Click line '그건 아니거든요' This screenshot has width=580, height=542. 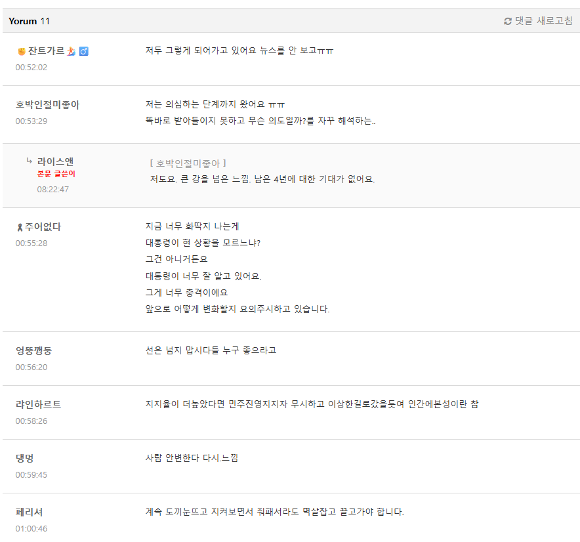176,259
